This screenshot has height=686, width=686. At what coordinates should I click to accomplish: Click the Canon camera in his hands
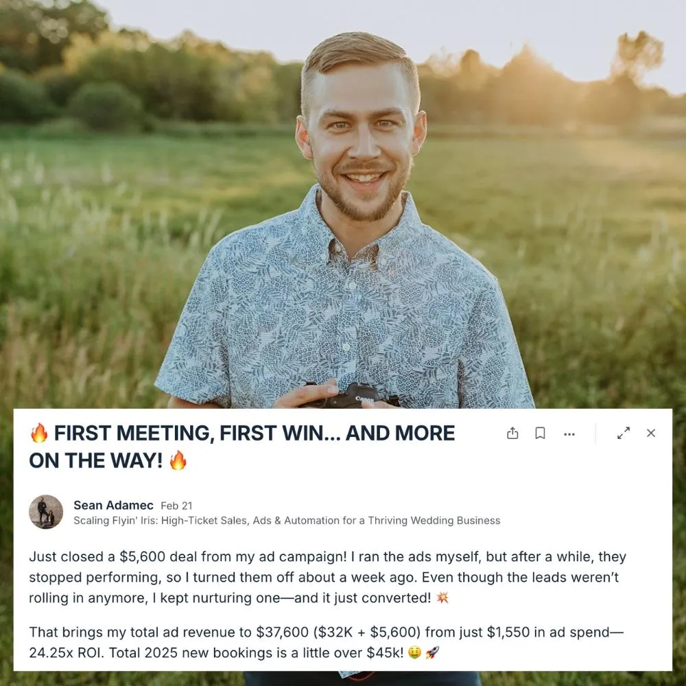(x=350, y=395)
